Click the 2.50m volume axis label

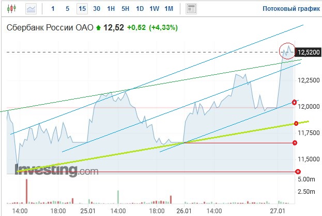pos(306,192)
